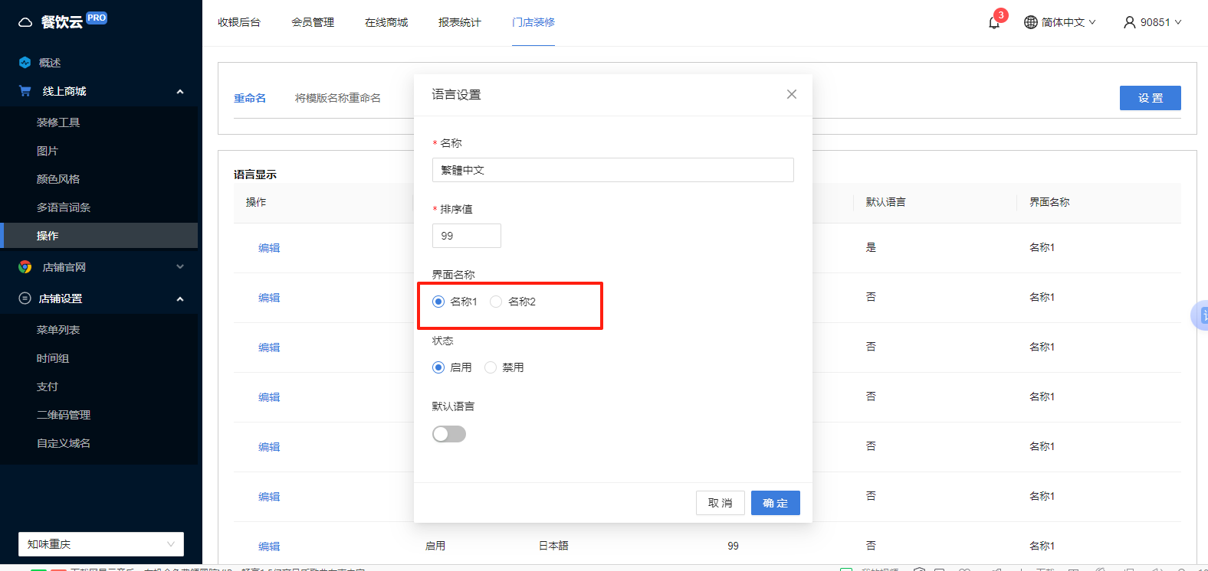
Task: Click the 取消 cancel button
Action: coord(721,503)
